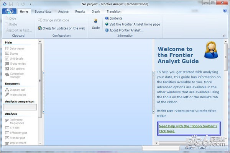Image resolution: width=230 pixels, height=153 pixels.
Task: Click the DEA options icon in sidebar
Action: pyautogui.click(x=7, y=68)
